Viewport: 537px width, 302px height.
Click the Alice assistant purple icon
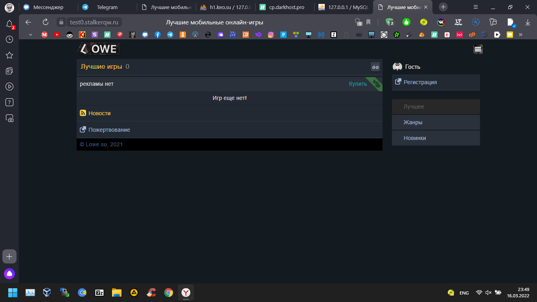tap(9, 273)
